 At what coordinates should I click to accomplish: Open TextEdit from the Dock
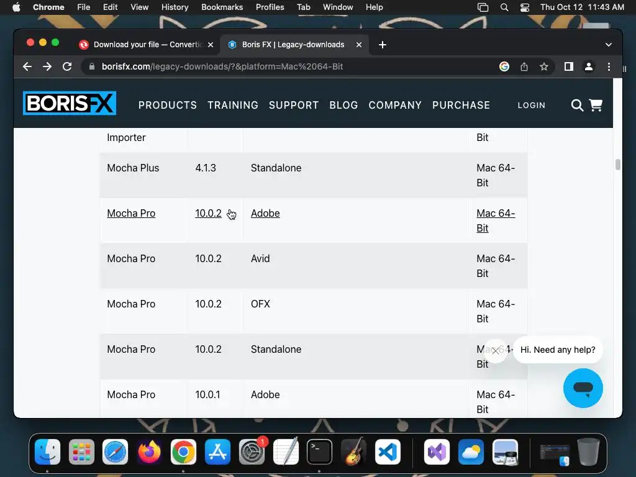(x=286, y=452)
